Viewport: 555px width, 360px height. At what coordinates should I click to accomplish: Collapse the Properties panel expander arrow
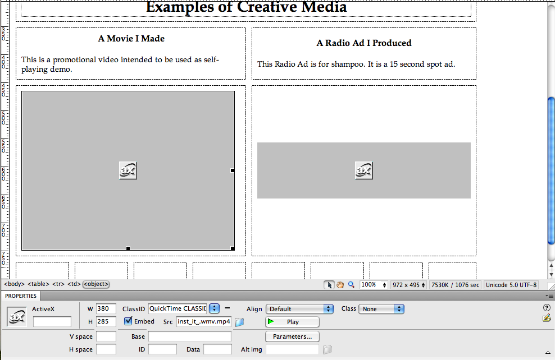[x=548, y=352]
